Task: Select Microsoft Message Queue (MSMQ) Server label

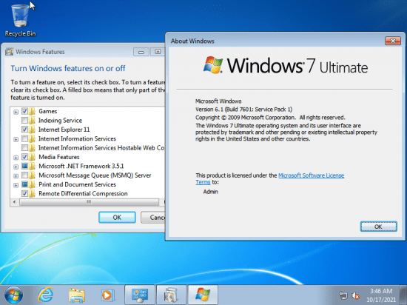Action: pos(95,175)
